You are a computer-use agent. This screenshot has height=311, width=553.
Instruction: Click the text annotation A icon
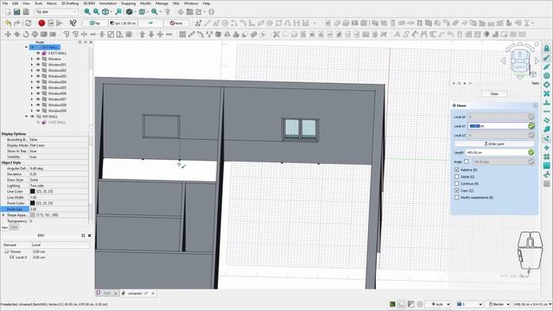coord(397,35)
